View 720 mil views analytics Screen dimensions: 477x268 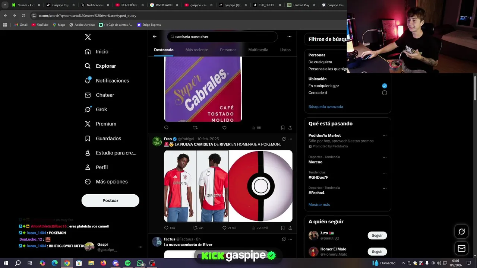[260, 228]
